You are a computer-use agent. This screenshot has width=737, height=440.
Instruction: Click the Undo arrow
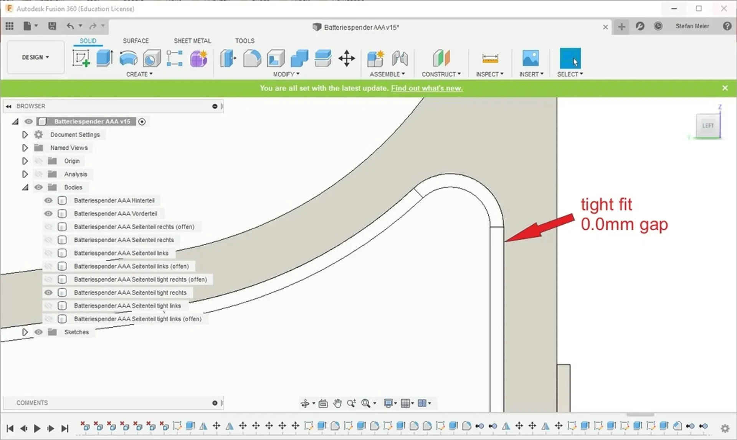point(70,26)
